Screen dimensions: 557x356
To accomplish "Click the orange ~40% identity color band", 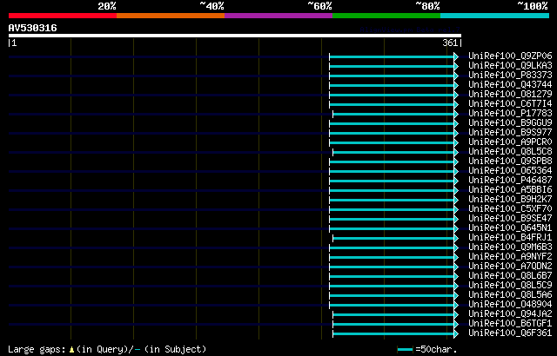I will point(171,16).
